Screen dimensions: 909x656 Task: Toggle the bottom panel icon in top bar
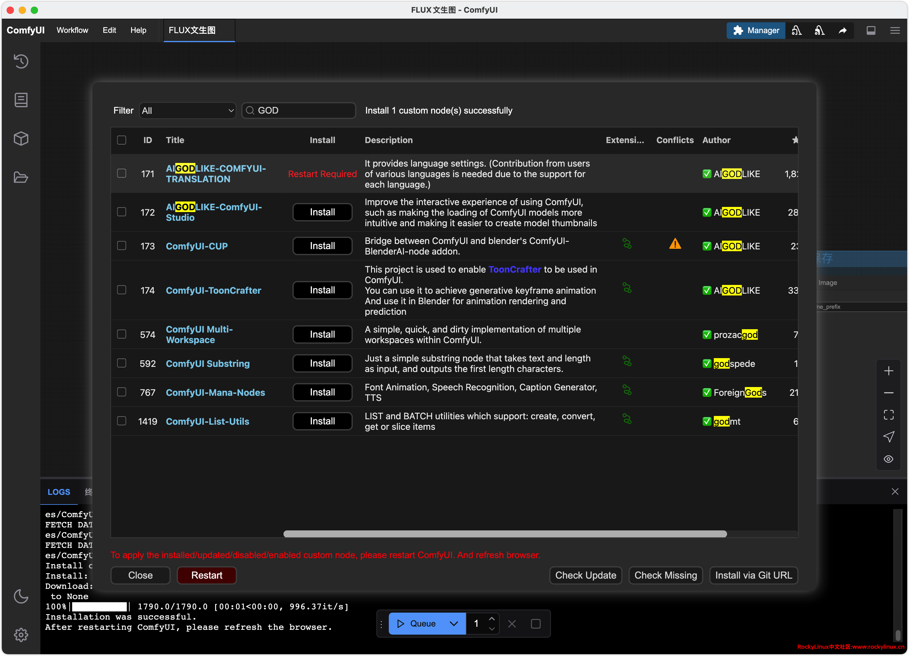point(870,30)
